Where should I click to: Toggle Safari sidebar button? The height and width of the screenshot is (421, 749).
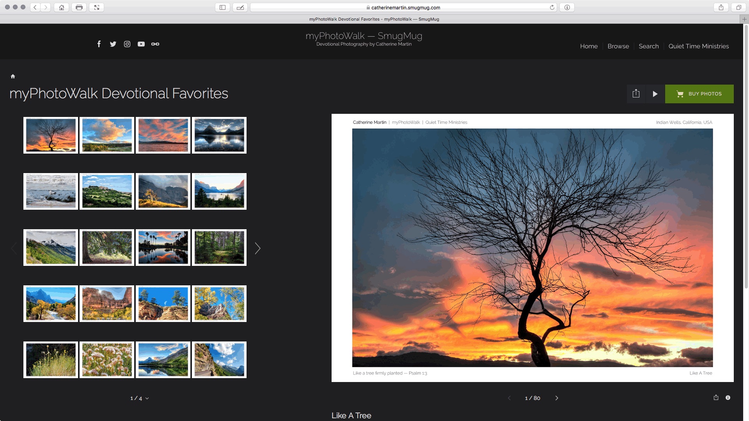pyautogui.click(x=222, y=7)
